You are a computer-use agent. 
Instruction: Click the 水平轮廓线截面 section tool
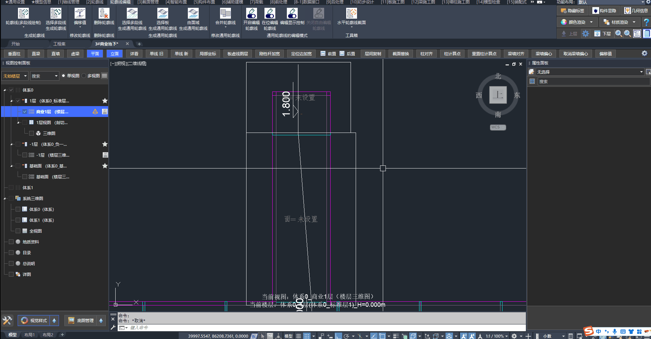(351, 14)
